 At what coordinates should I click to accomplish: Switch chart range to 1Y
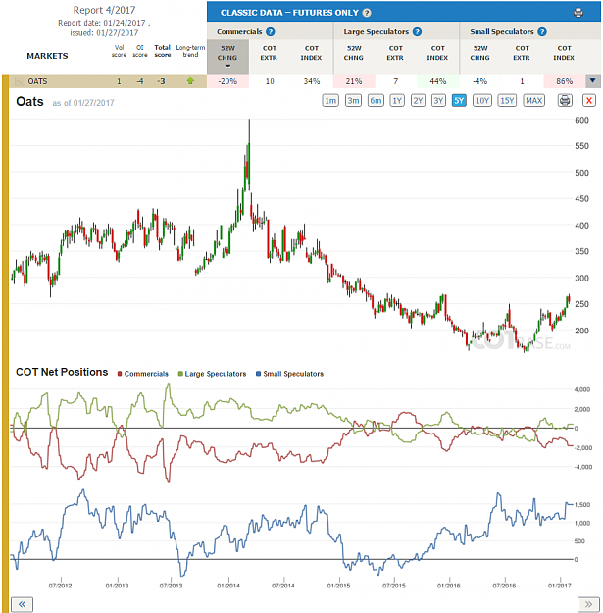(x=397, y=100)
